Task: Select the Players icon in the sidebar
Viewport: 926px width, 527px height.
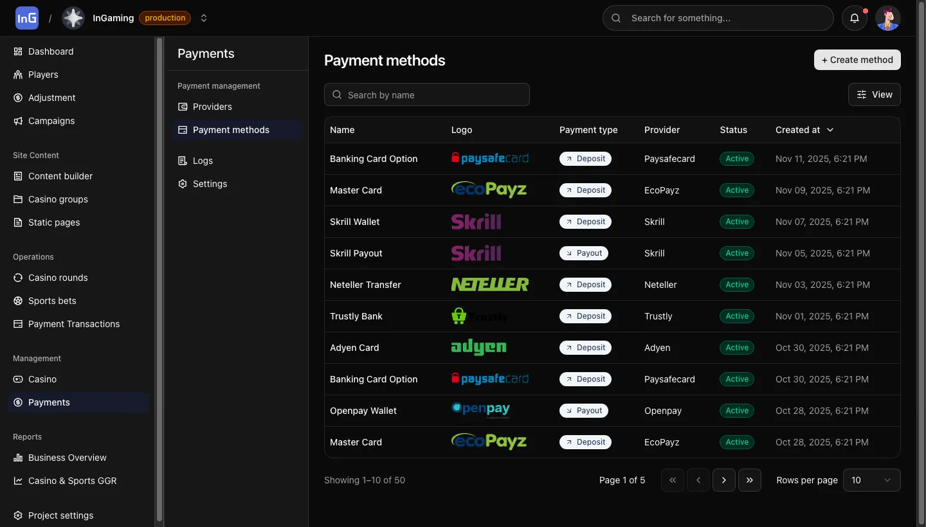Action: pyautogui.click(x=18, y=75)
